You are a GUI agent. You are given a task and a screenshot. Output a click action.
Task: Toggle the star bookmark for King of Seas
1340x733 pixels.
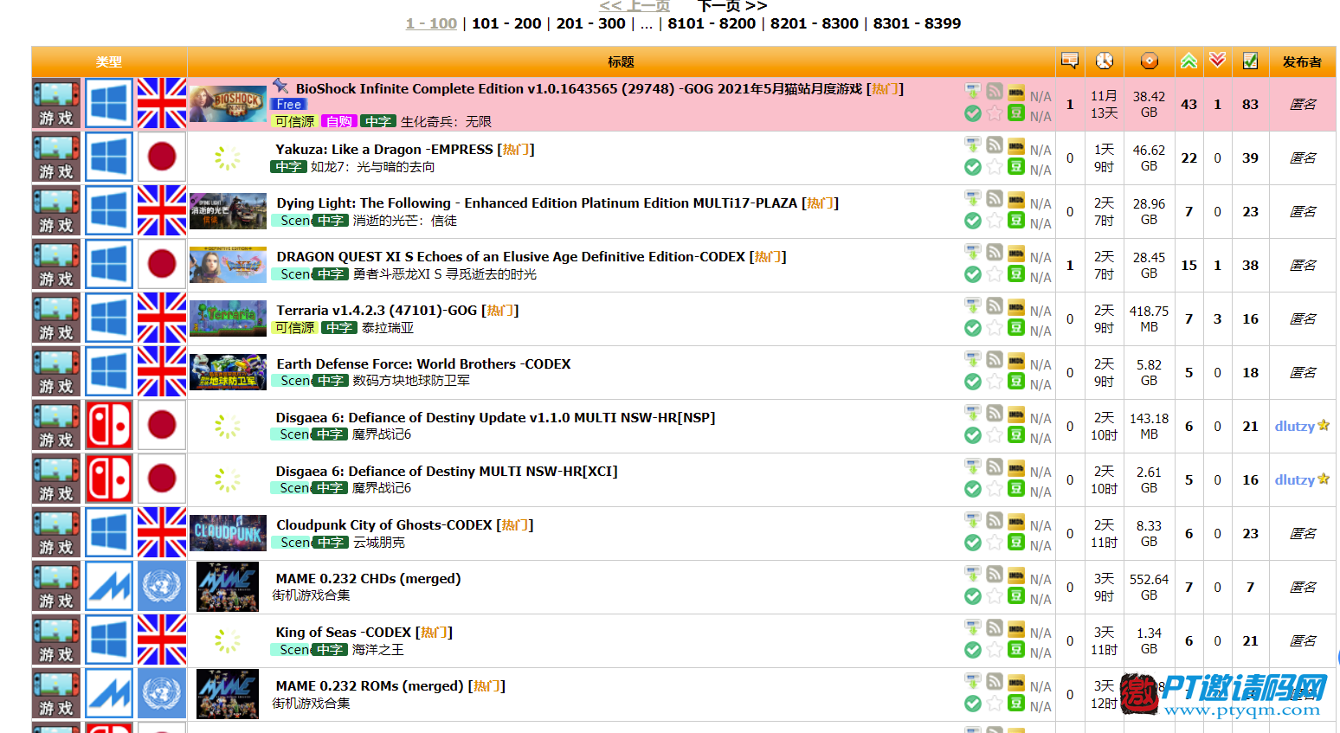995,649
